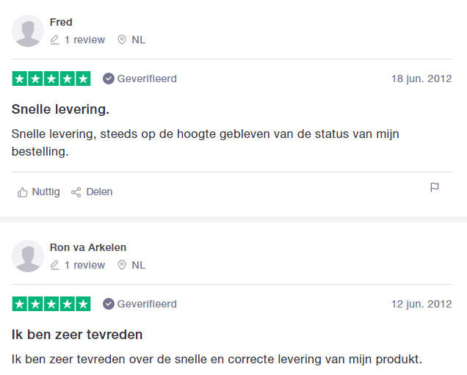Share Fred's review via Delen
The height and width of the screenshot is (375, 467).
point(92,192)
